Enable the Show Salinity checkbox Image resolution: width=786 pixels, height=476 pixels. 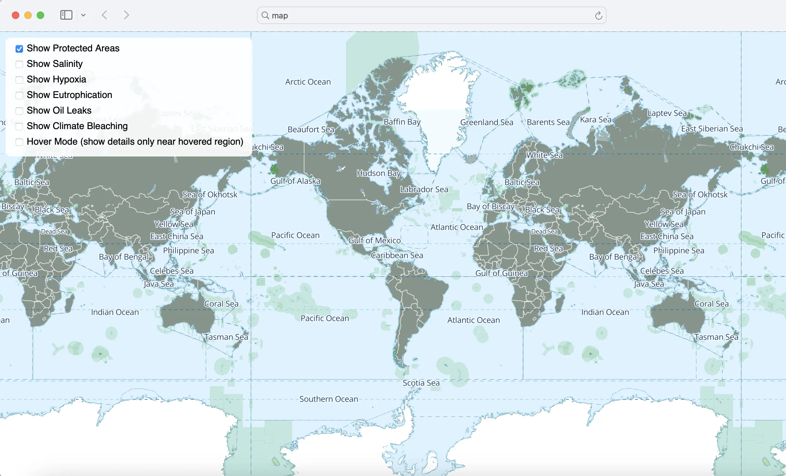point(19,64)
